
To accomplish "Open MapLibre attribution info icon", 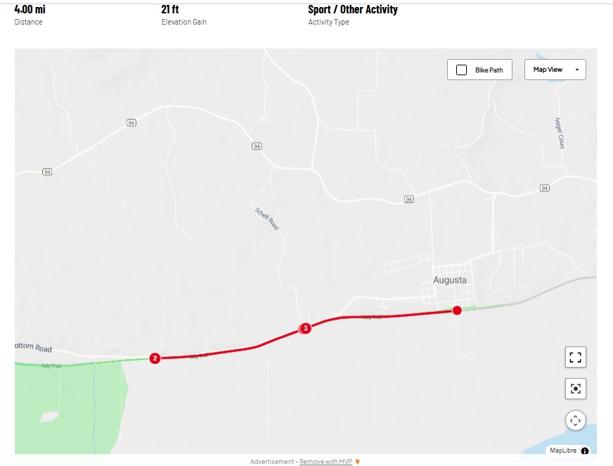I will click(585, 451).
